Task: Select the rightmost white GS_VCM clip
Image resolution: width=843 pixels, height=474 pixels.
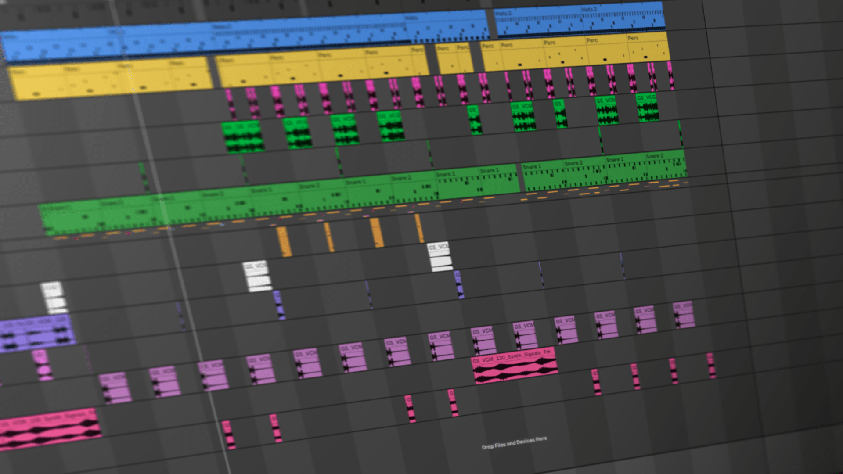Action: click(x=440, y=257)
